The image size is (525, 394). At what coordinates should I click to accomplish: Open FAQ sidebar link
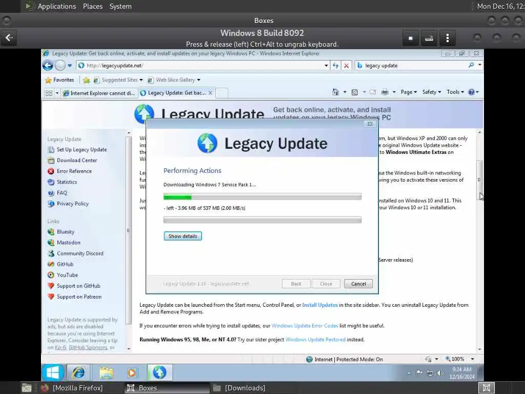click(62, 193)
